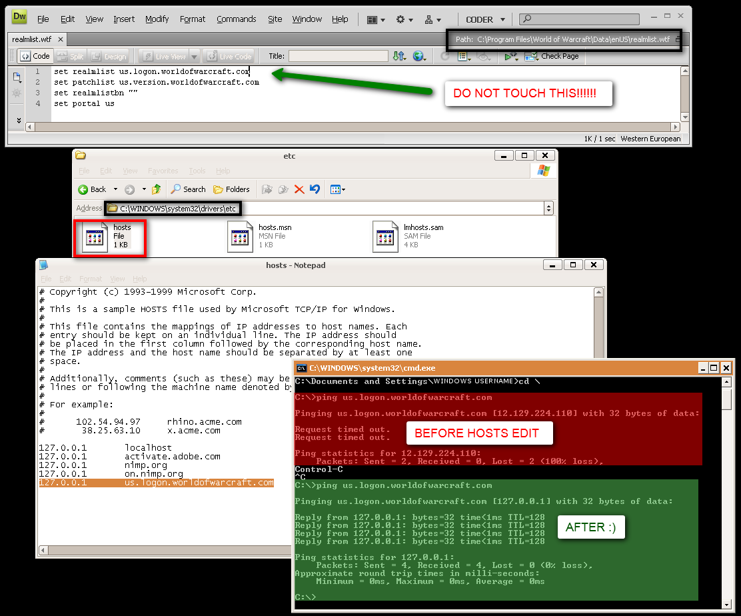This screenshot has width=741, height=616.
Task: Click the Preview in Browser globe icon
Action: click(x=419, y=57)
